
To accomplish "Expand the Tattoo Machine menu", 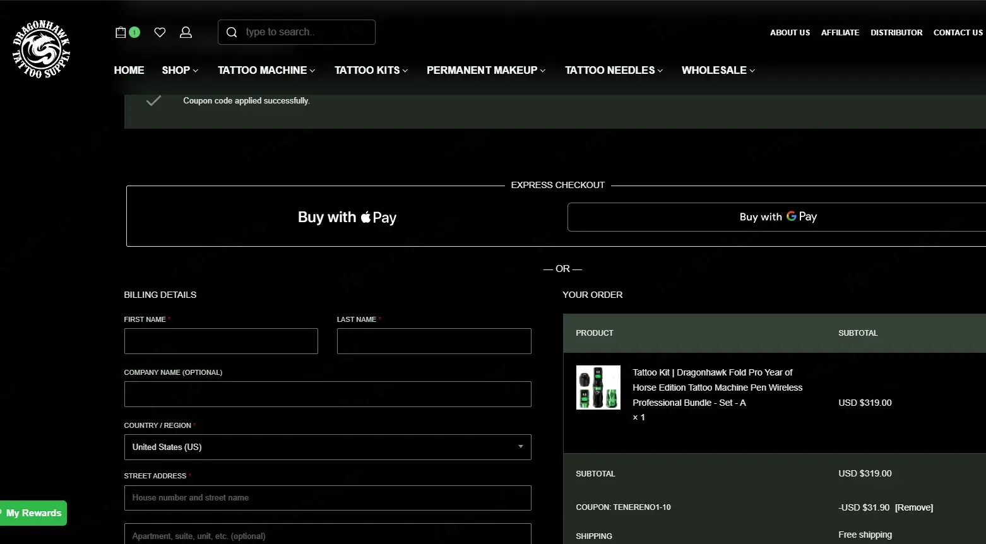I will [x=266, y=70].
